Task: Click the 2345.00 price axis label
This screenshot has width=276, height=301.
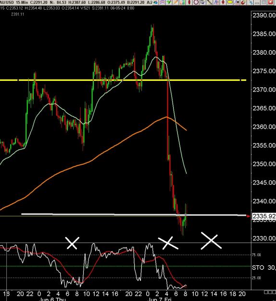Action: click(x=264, y=183)
